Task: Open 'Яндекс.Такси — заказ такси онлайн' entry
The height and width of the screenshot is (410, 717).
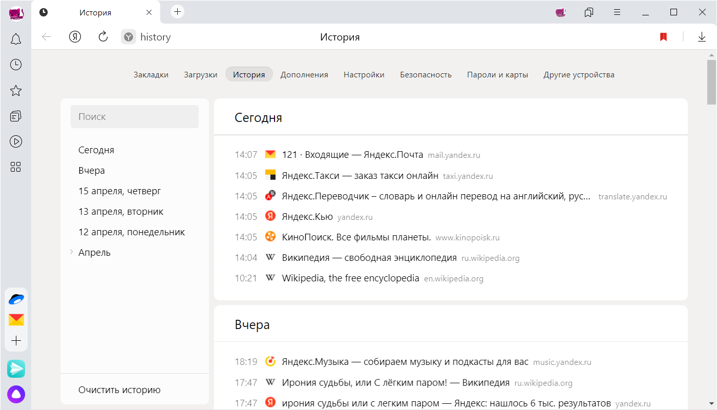Action: tap(360, 176)
